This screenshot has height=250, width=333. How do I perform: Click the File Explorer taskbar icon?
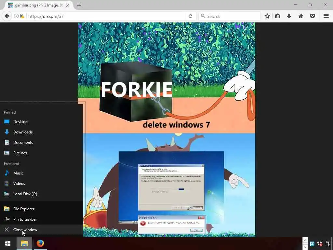(x=24, y=243)
